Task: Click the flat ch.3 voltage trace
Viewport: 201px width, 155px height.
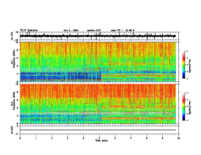Action: click(98, 130)
